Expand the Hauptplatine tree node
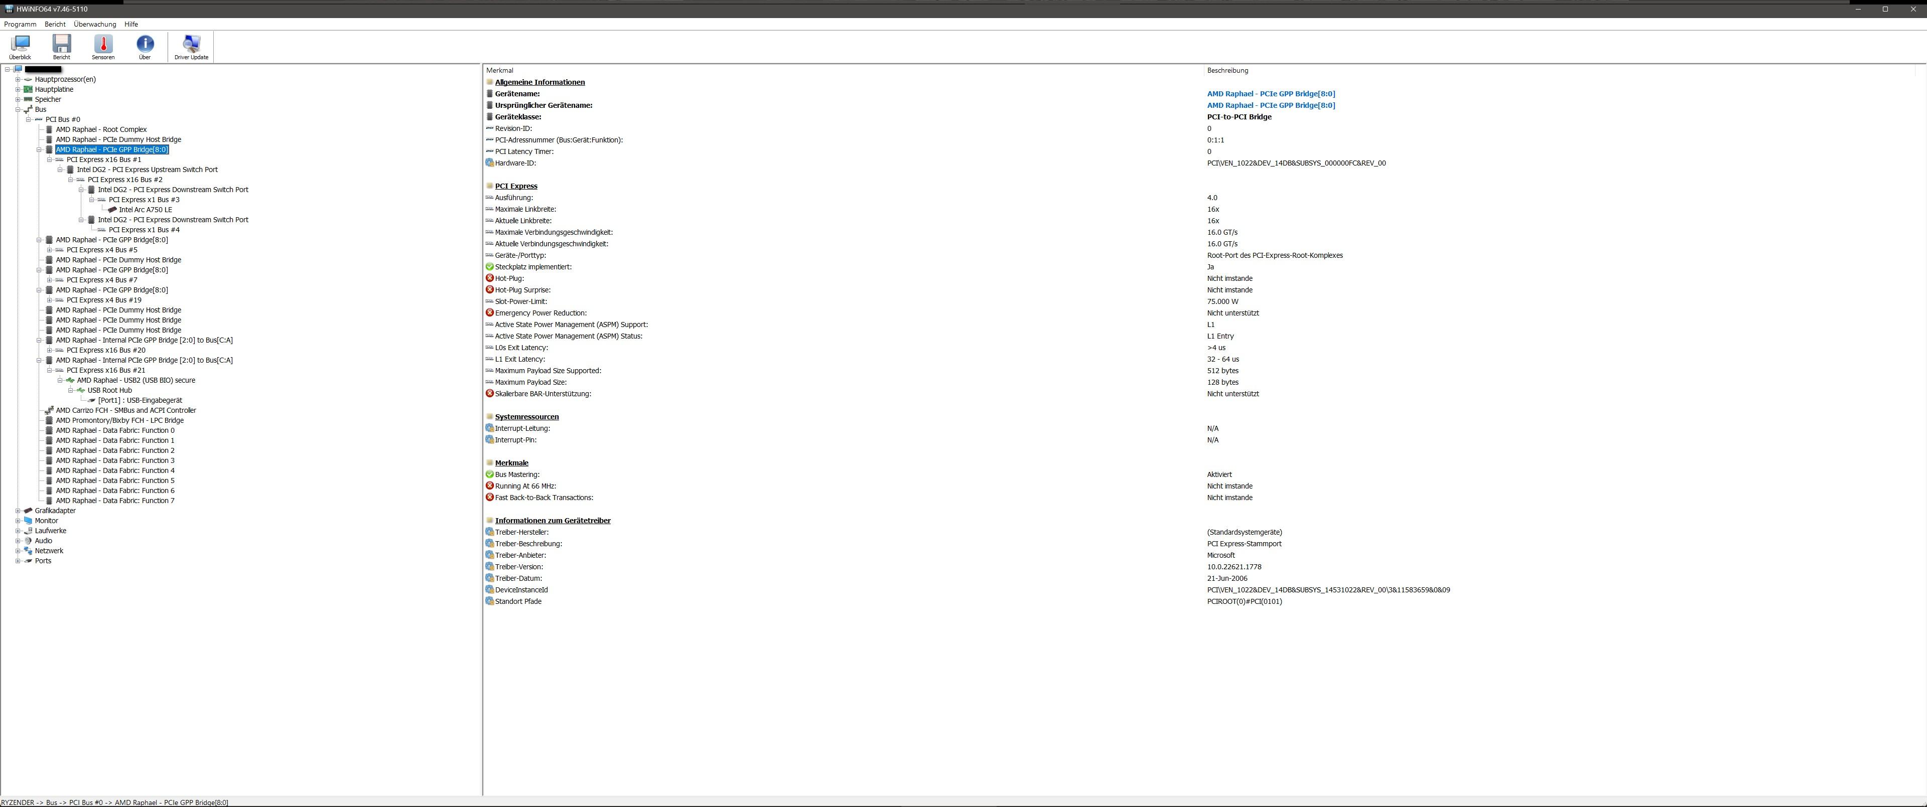This screenshot has width=1927, height=807. point(18,89)
